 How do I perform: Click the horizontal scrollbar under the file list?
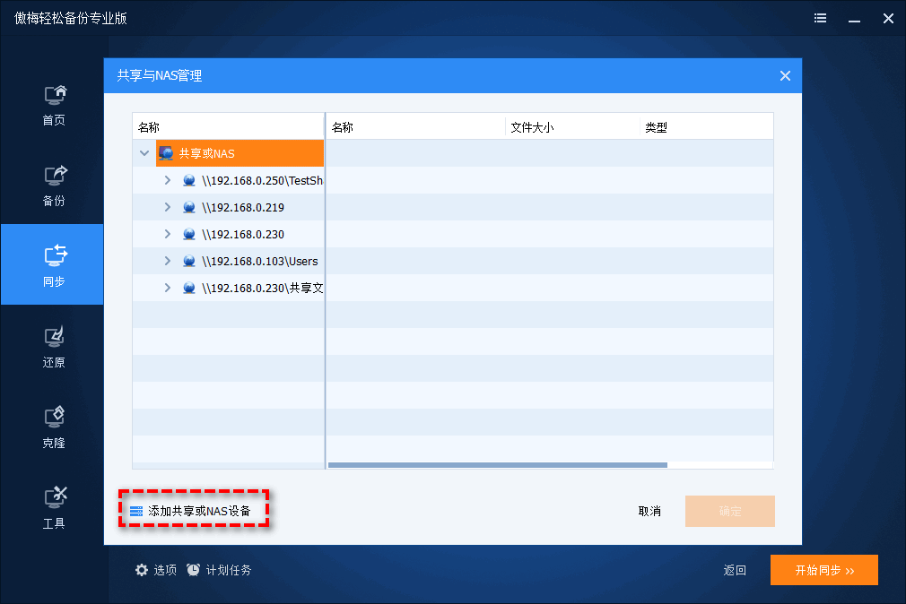pos(499,464)
